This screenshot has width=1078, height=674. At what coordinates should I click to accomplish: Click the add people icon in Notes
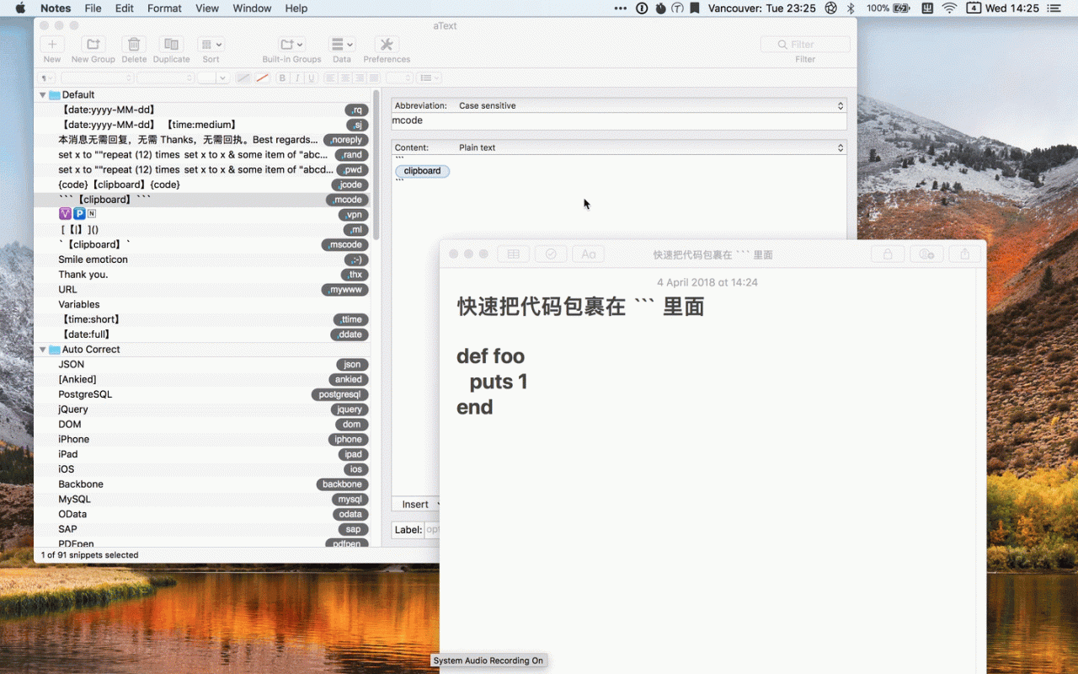tap(926, 254)
